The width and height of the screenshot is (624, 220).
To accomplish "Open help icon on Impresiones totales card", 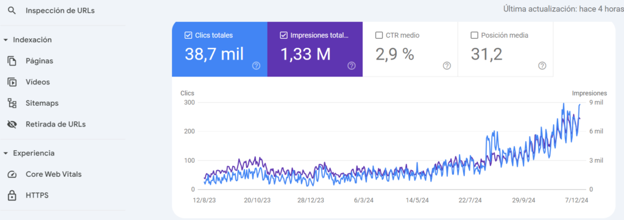I will (x=352, y=66).
